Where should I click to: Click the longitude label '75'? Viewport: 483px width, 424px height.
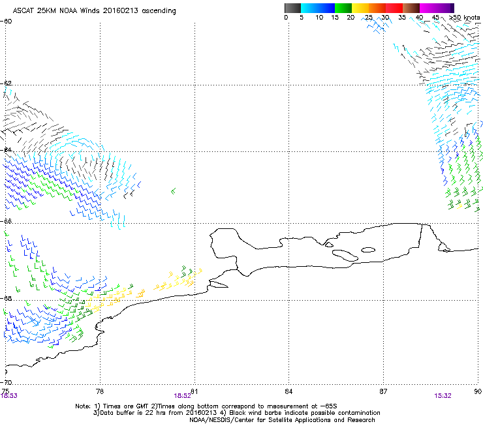(5, 391)
